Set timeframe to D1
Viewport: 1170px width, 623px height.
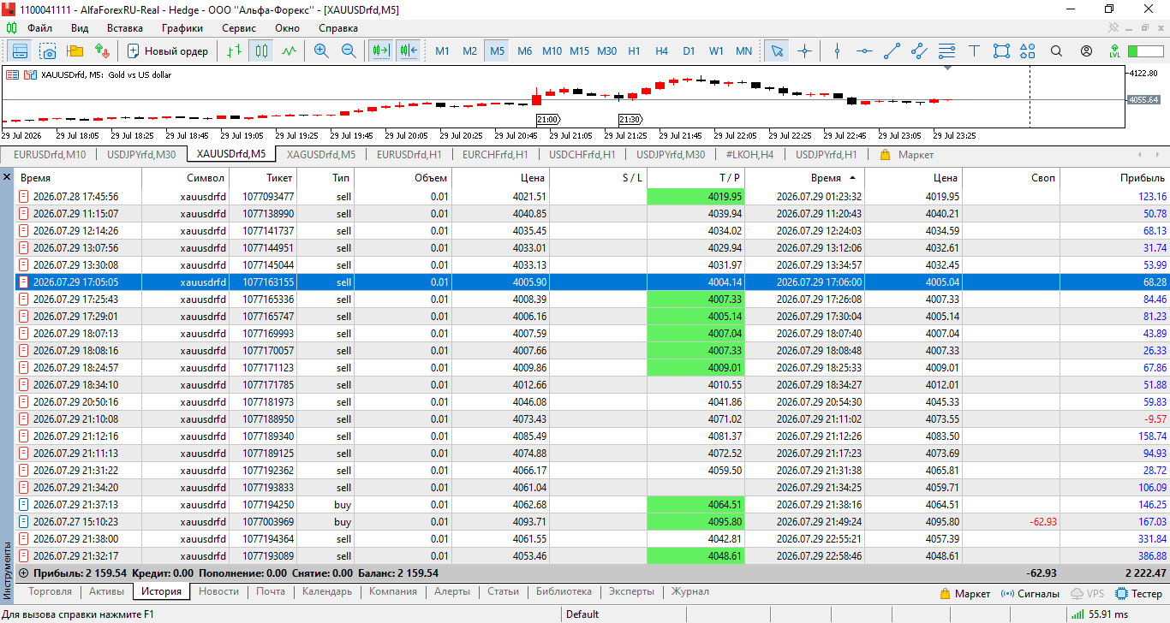tap(689, 50)
